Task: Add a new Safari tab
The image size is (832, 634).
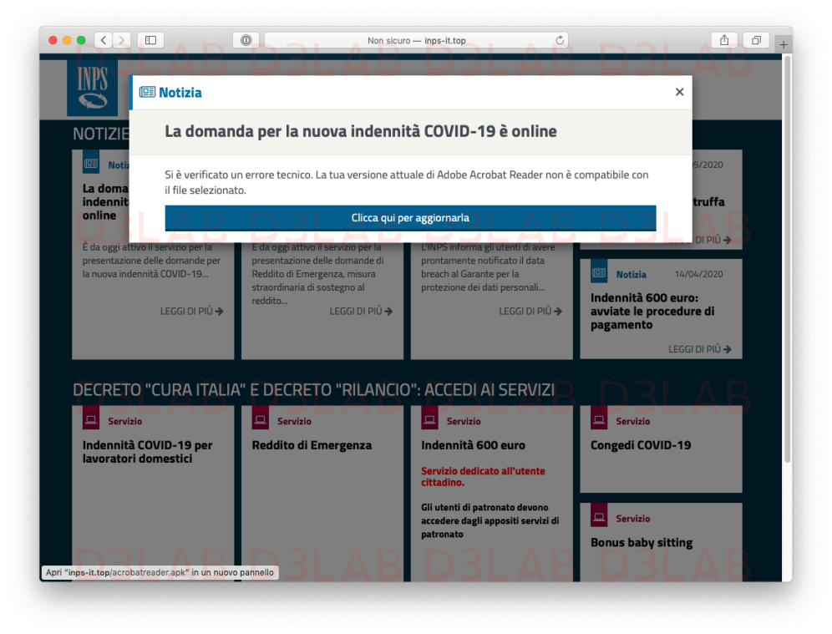Action: (x=784, y=44)
